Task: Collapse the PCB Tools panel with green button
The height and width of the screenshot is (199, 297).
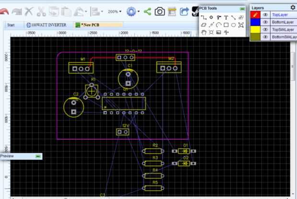Action: coord(242,9)
